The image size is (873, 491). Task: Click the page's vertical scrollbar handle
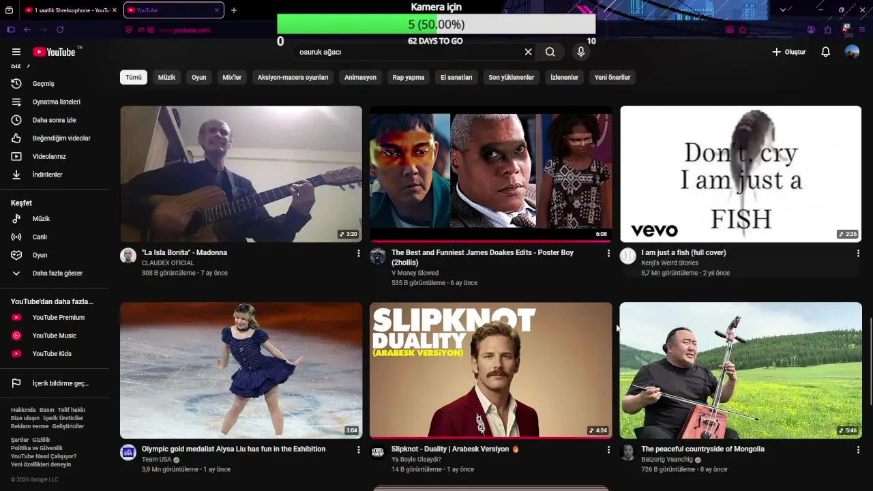(871, 361)
